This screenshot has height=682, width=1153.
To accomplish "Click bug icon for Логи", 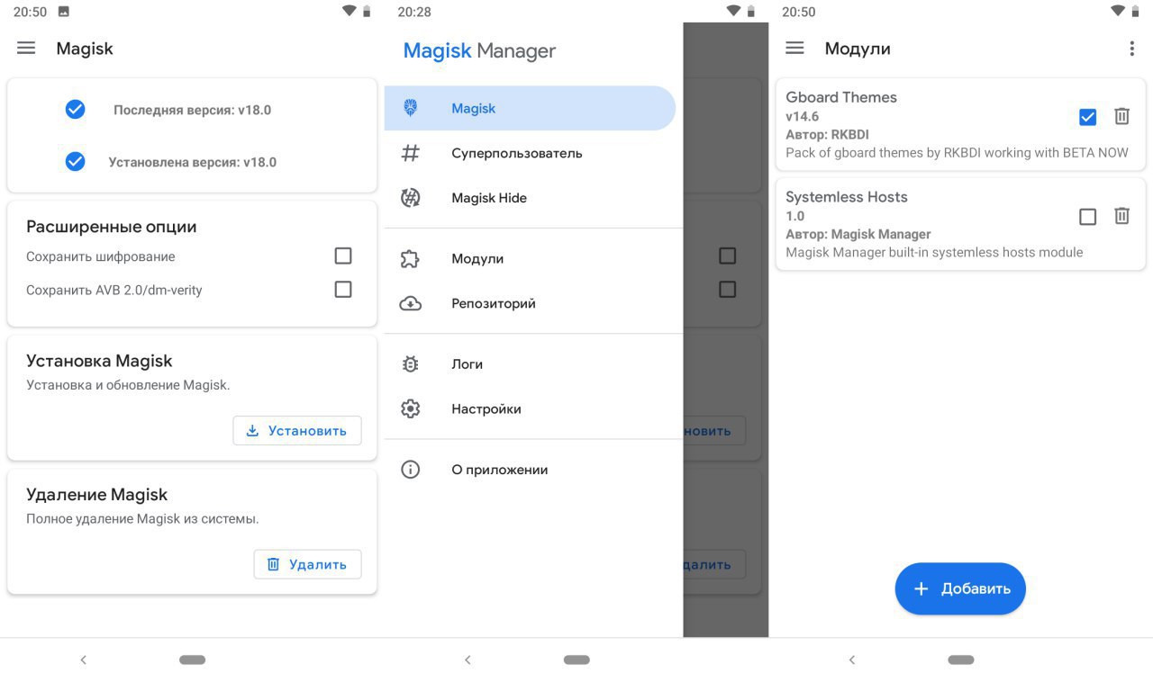I will [410, 364].
